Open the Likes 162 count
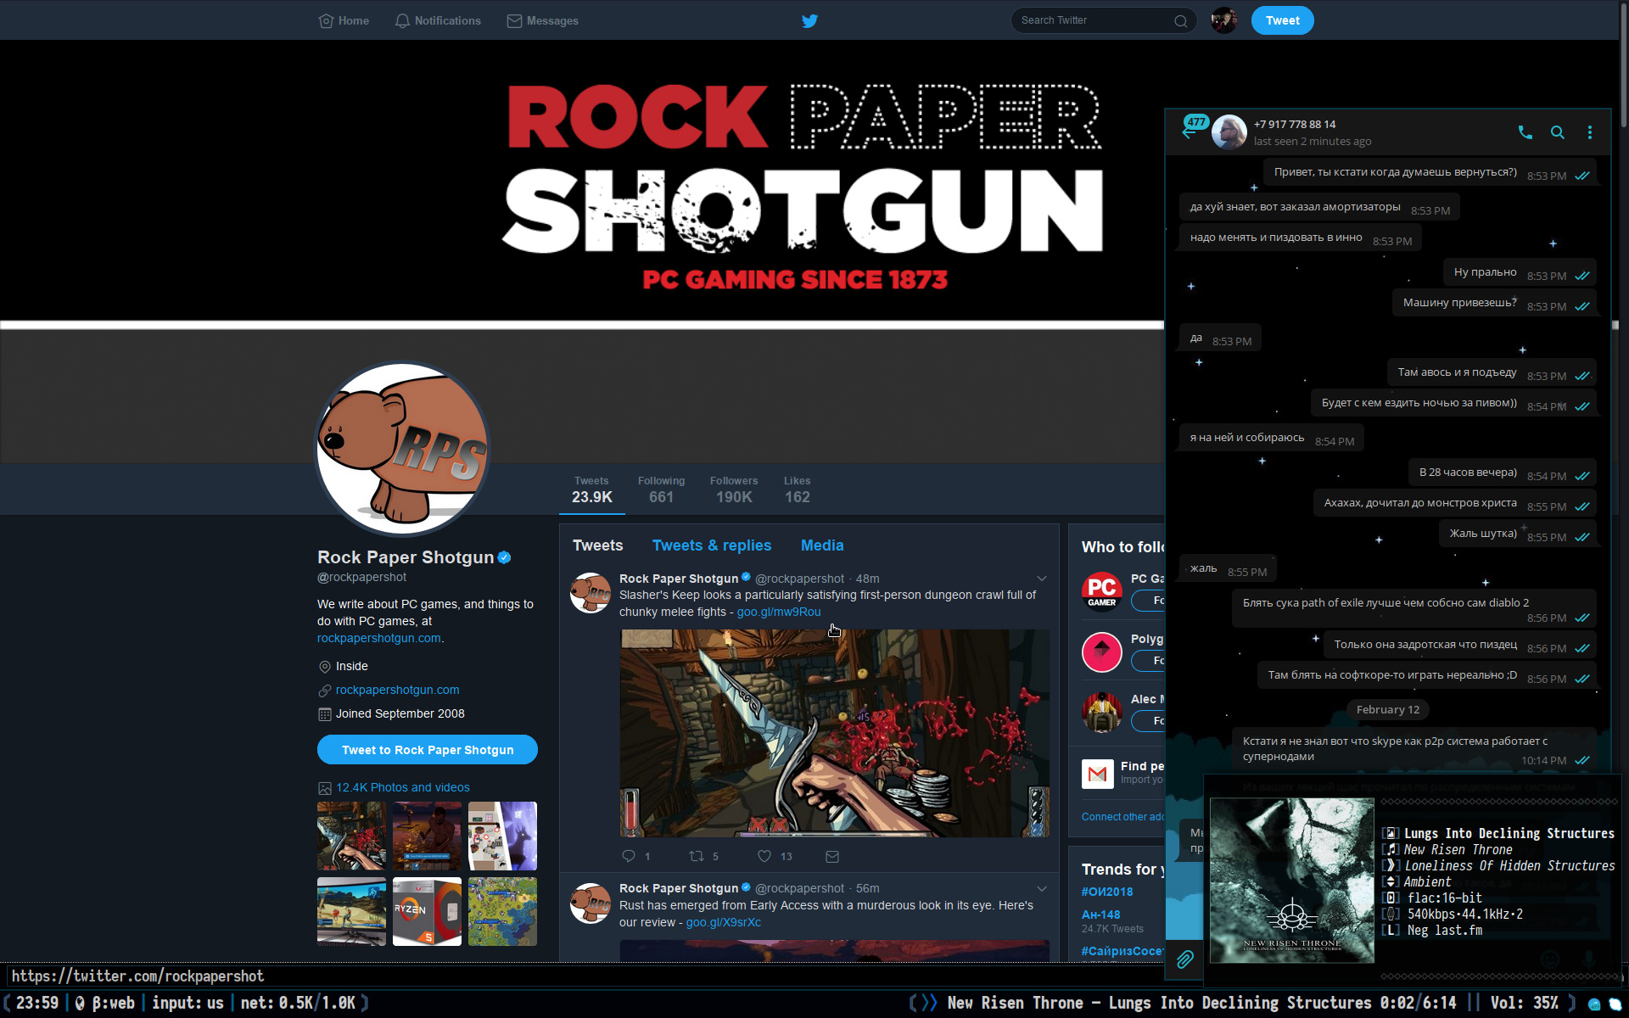Screen dimensions: 1629x1018 (x=797, y=489)
